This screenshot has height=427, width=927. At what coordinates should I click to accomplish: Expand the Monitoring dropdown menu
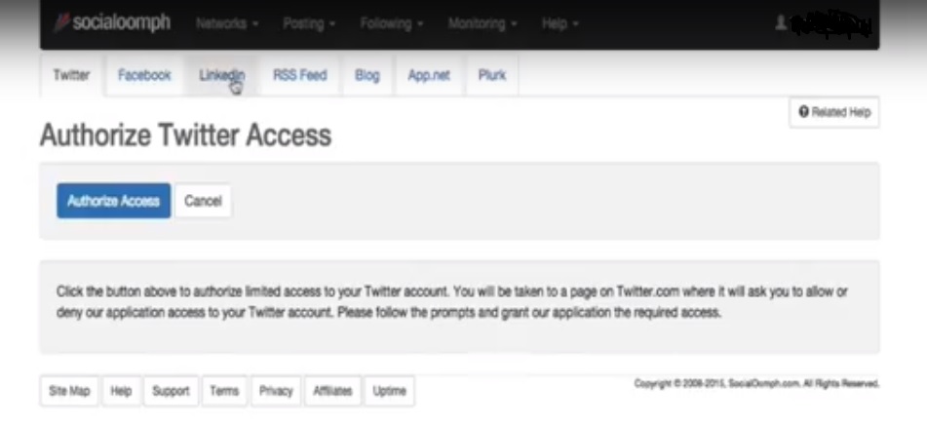click(483, 23)
